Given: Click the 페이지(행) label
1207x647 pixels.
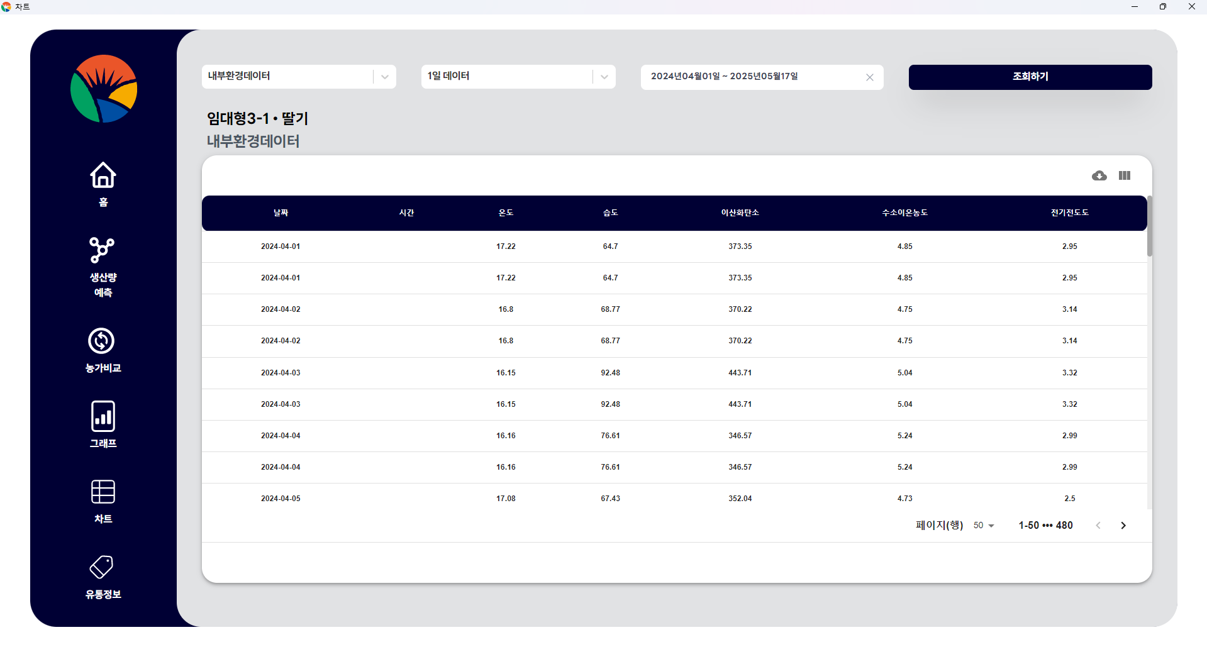Looking at the screenshot, I should coord(939,525).
